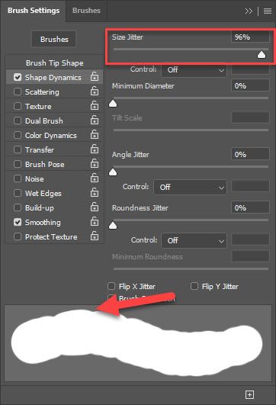Create new brush with plus icon

pyautogui.click(x=249, y=394)
